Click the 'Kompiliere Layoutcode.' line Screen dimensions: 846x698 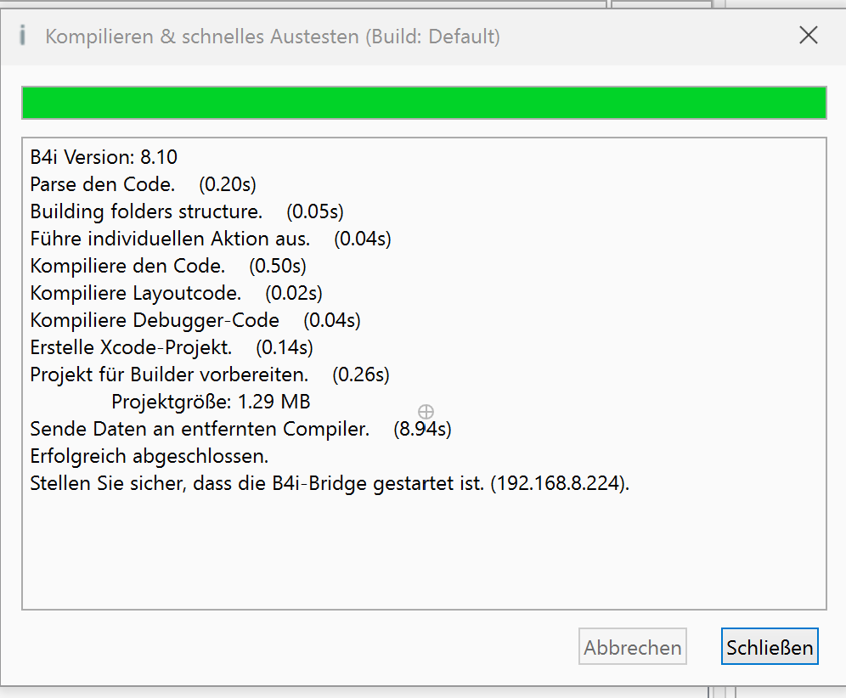coord(136,293)
